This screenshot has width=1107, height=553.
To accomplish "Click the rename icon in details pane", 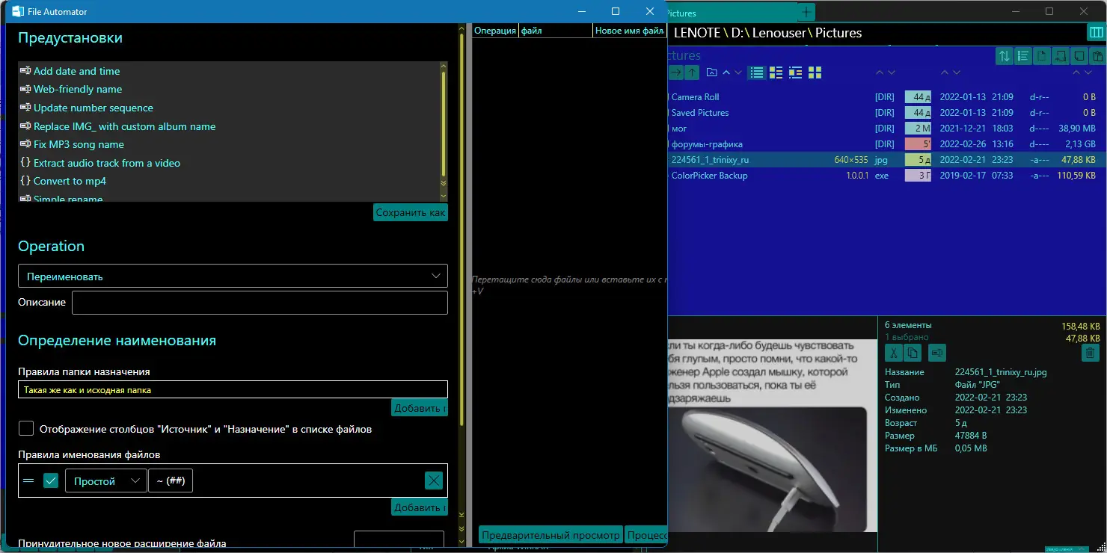I will (x=937, y=353).
